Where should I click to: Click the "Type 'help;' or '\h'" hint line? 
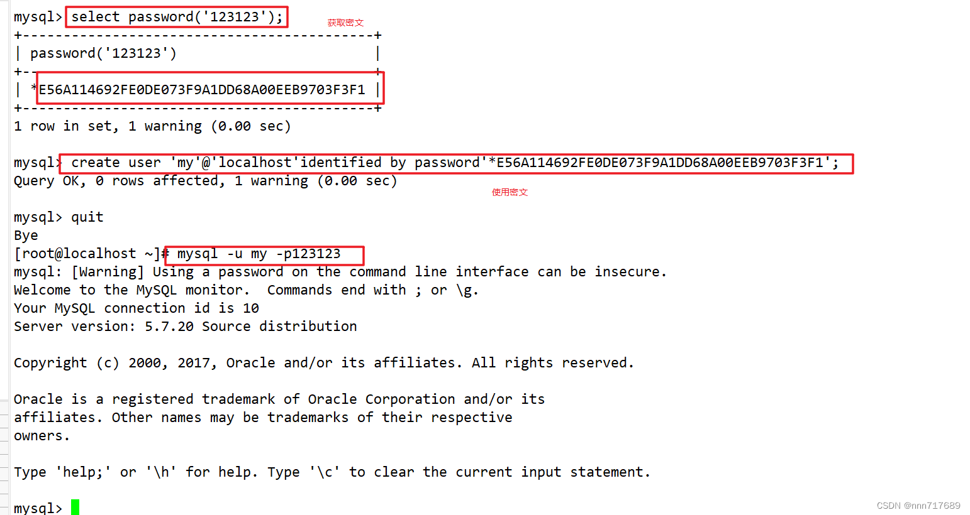(x=332, y=472)
